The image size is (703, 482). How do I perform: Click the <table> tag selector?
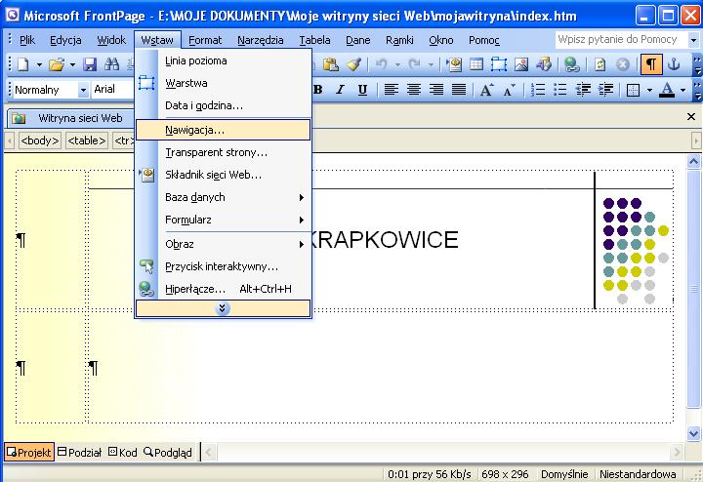(87, 141)
